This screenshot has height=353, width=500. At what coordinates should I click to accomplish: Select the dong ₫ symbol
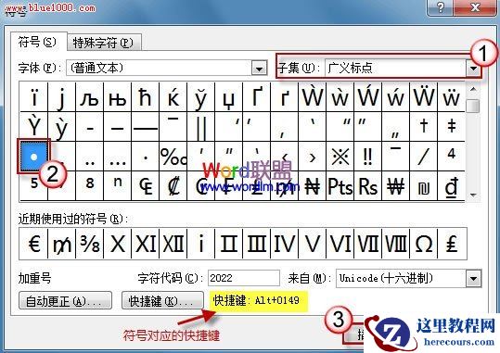pyautogui.click(x=451, y=185)
